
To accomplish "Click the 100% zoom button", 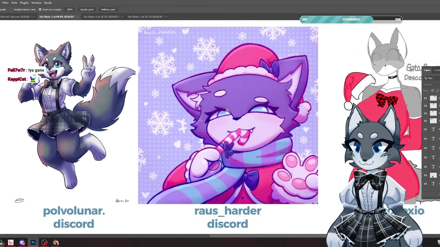I will pyautogui.click(x=70, y=10).
